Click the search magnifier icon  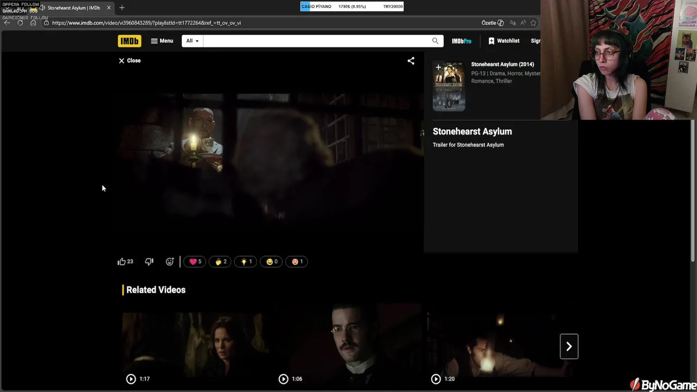436,41
